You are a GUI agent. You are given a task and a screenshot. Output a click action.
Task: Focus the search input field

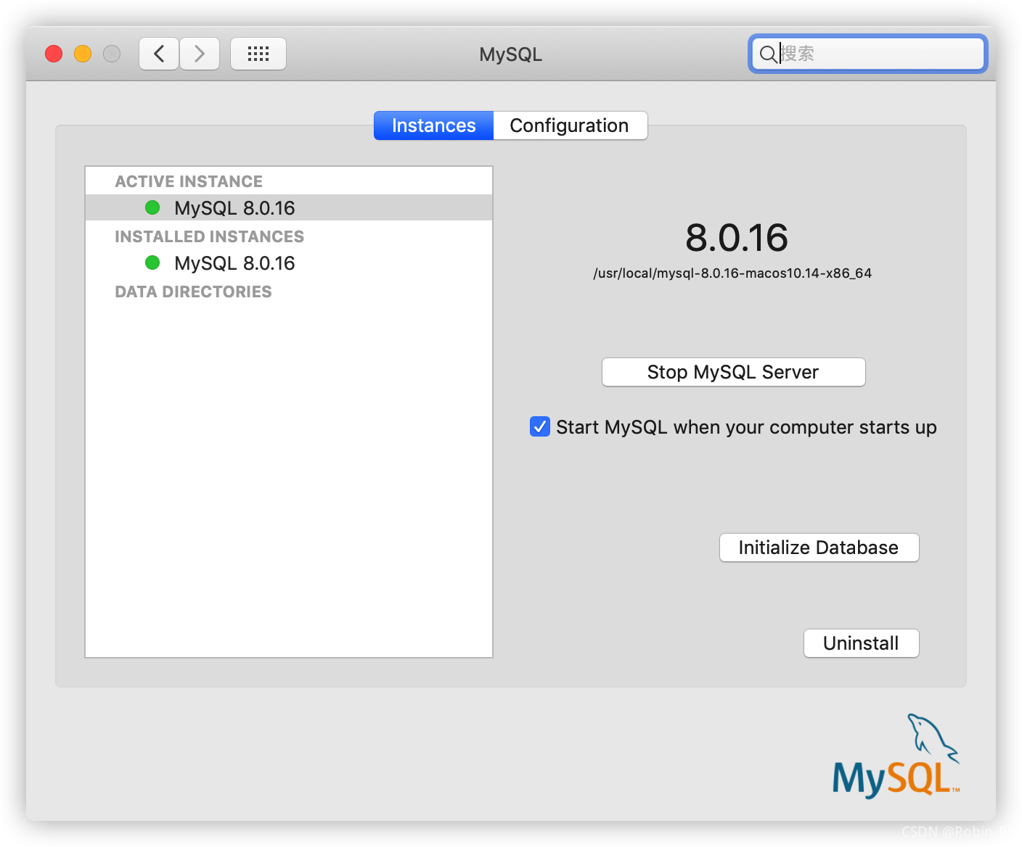(x=868, y=54)
